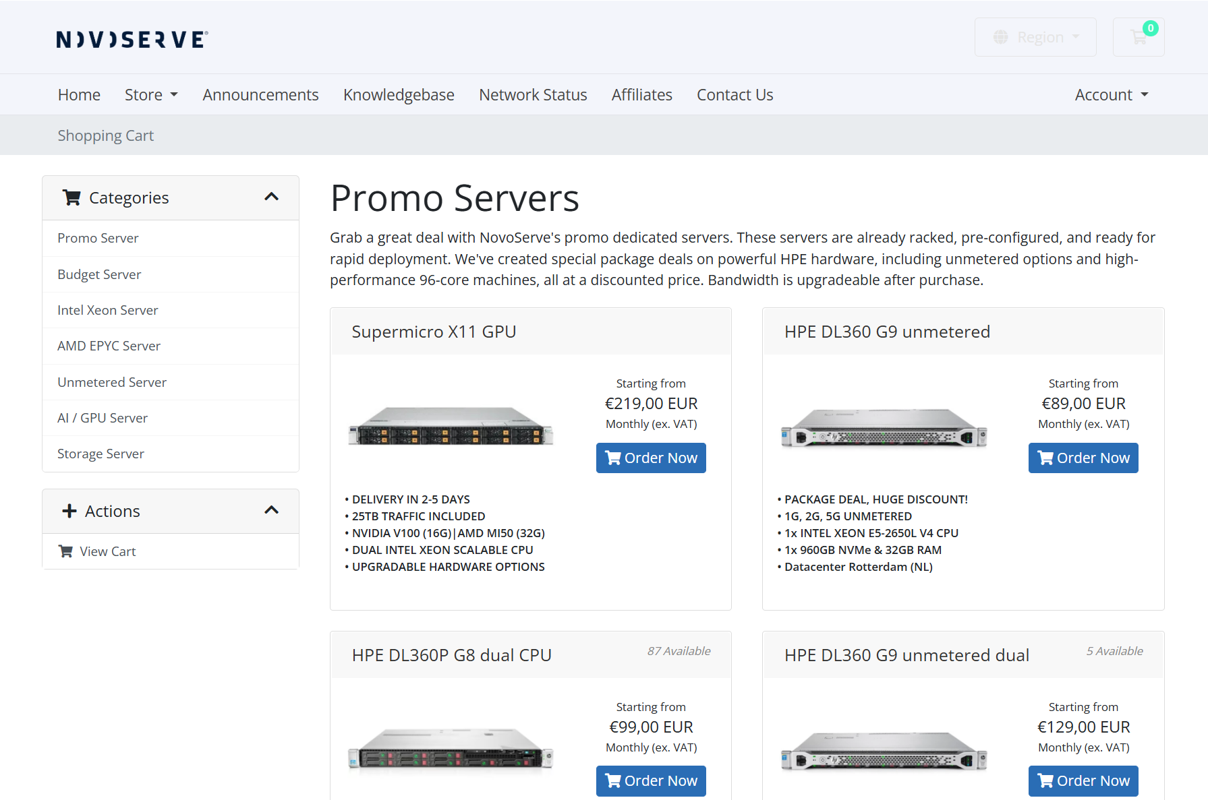The image size is (1208, 800).
Task: Click the HPE DL360 G9 unmetered server image
Action: tap(884, 428)
